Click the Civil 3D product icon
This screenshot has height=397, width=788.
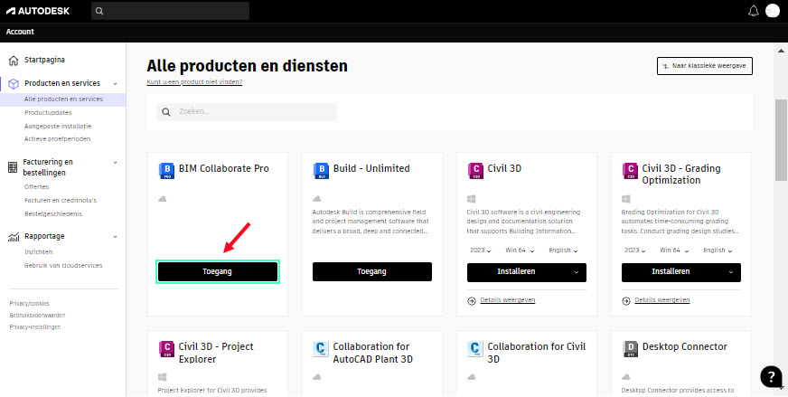[x=475, y=171]
